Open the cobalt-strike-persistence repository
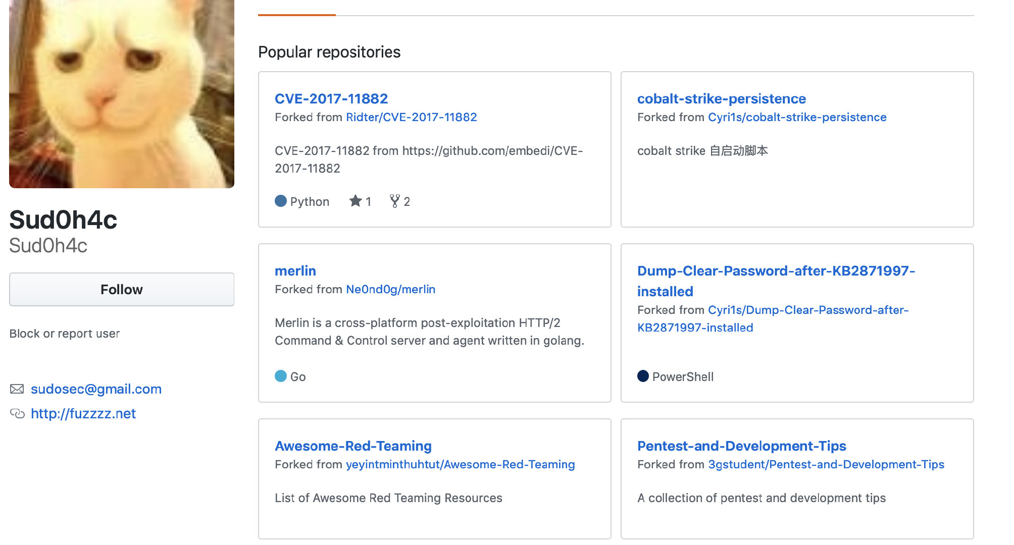The image size is (1014, 545). [721, 98]
